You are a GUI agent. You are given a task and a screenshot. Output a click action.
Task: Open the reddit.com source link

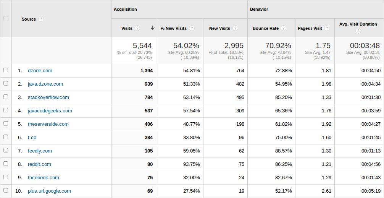pyautogui.click(x=39, y=164)
